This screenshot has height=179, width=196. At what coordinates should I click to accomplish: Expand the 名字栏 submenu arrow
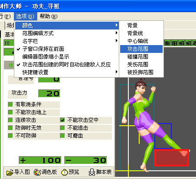(117, 41)
